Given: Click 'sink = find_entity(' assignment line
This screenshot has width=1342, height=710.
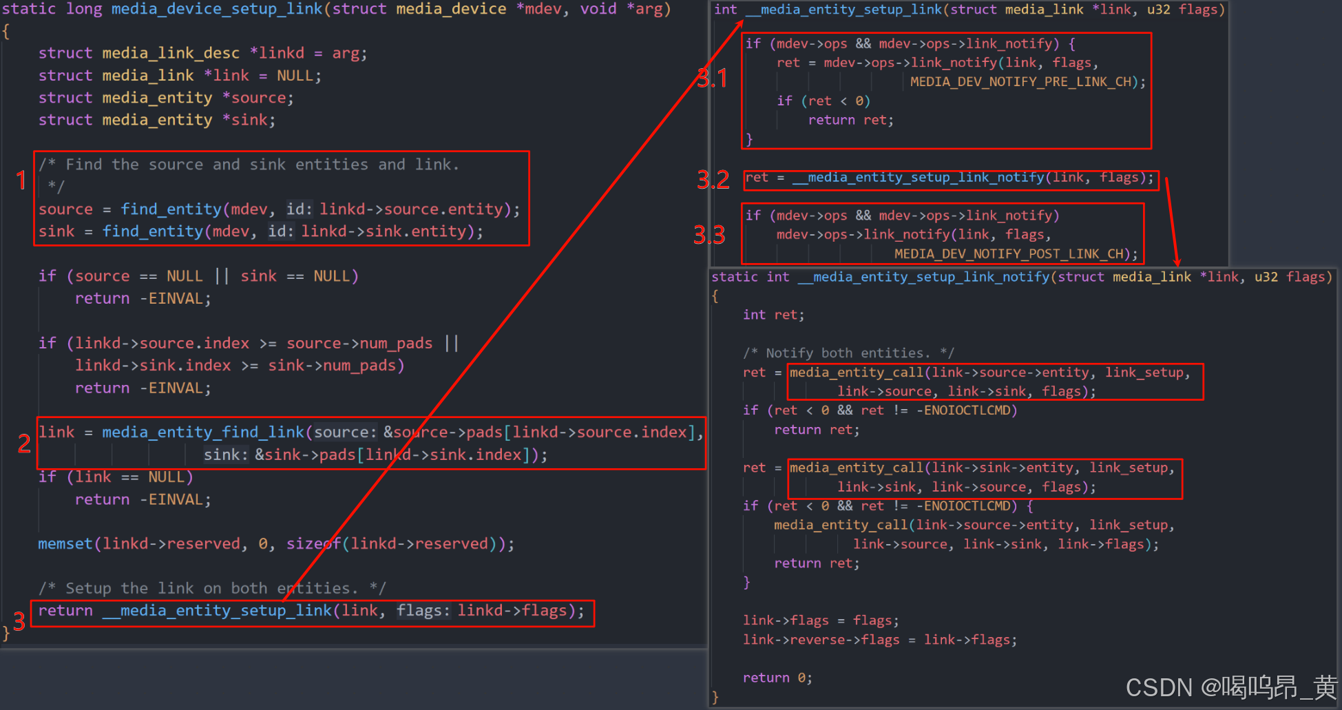Looking at the screenshot, I should pos(261,231).
